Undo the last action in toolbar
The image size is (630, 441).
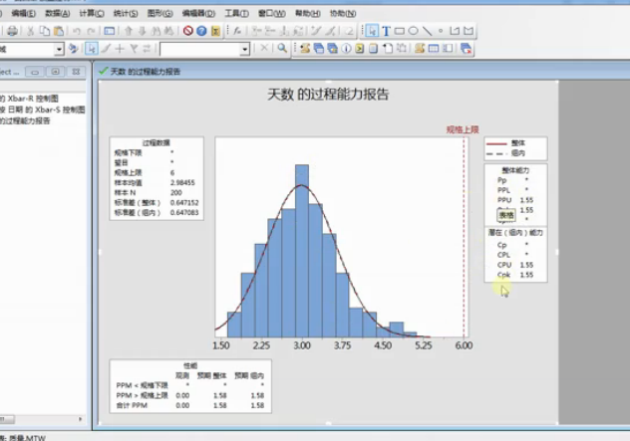(x=77, y=31)
